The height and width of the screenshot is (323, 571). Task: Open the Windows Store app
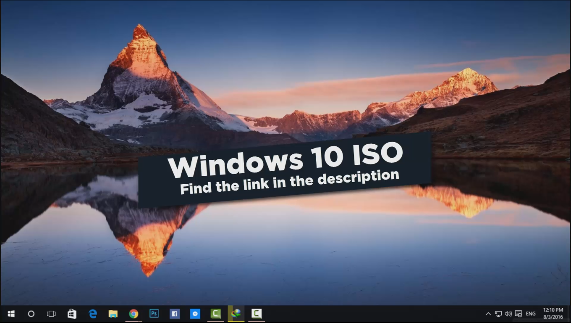pyautogui.click(x=71, y=313)
